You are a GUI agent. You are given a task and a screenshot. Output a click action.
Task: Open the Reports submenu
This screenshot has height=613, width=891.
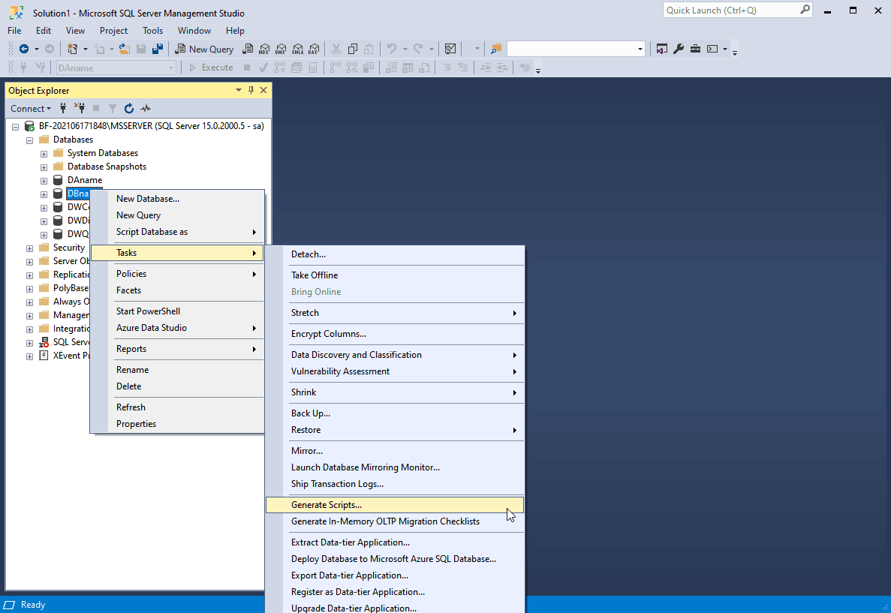tap(177, 348)
